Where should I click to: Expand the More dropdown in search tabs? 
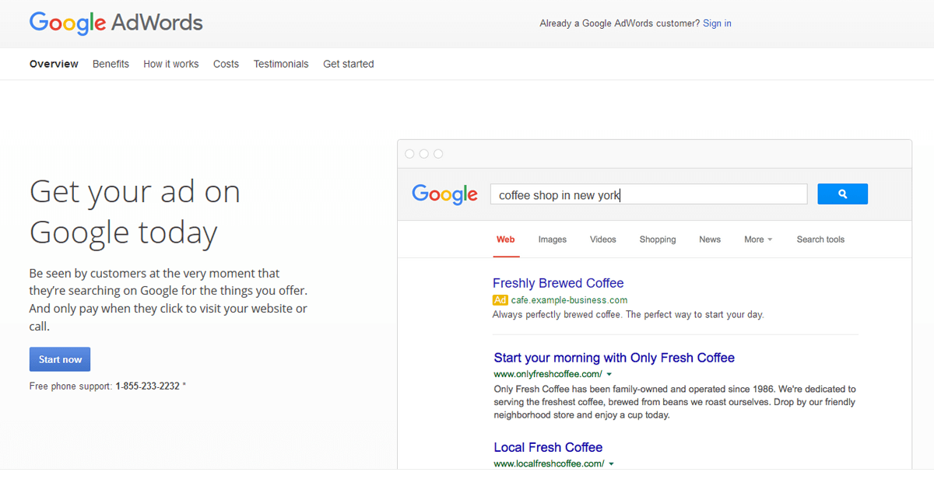pyautogui.click(x=758, y=239)
